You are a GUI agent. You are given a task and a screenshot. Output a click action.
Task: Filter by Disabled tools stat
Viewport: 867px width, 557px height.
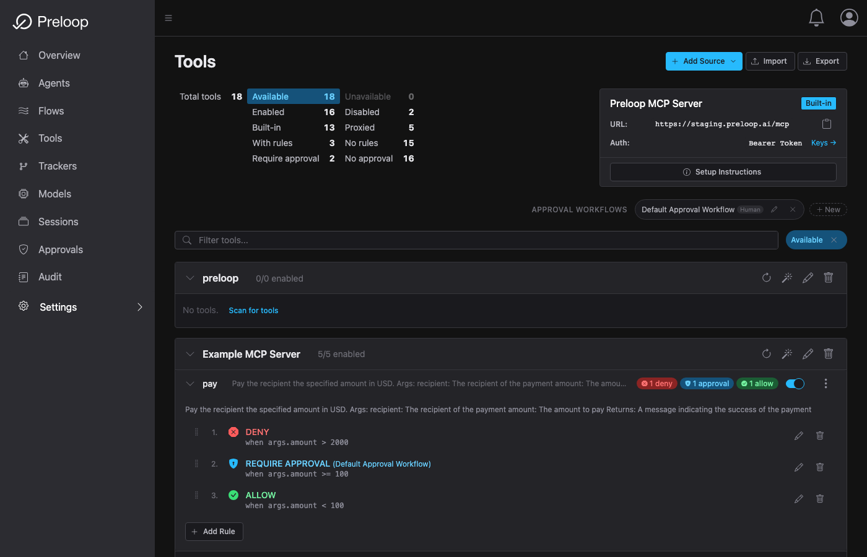click(x=380, y=112)
